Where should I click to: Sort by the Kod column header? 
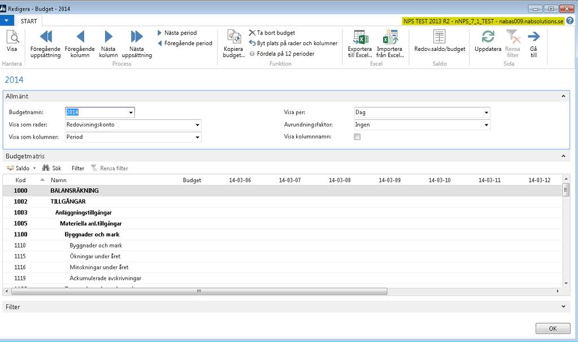(x=20, y=180)
